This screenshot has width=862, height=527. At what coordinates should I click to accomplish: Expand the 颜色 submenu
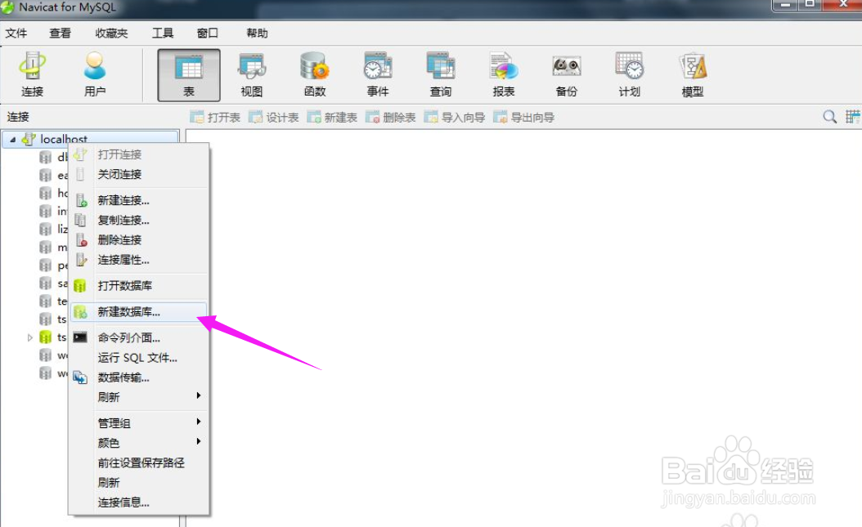[x=139, y=443]
